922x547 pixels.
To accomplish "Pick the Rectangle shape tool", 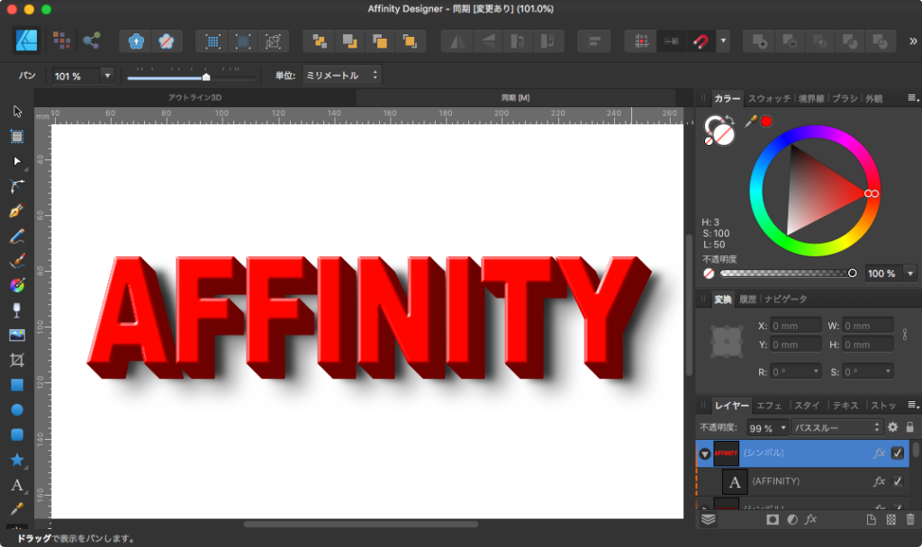I will click(16, 385).
